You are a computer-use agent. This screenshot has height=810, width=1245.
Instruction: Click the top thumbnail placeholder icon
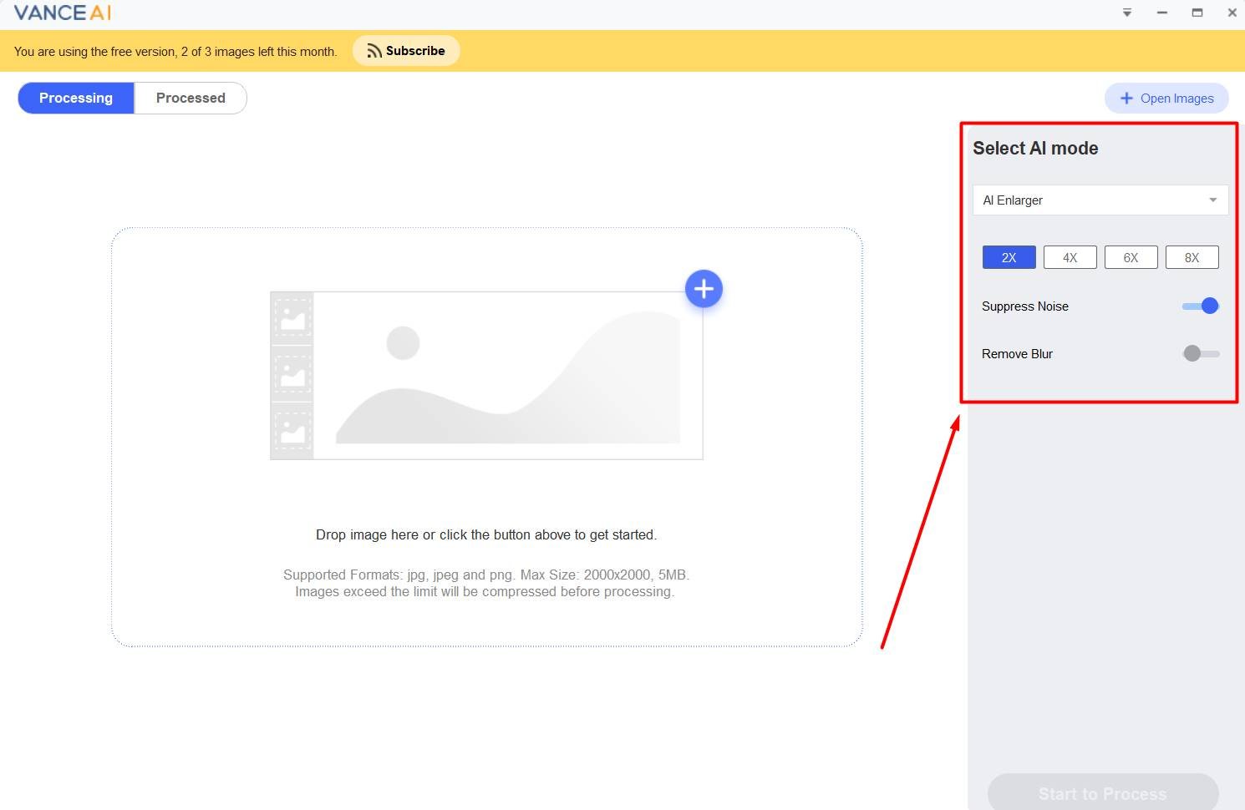[292, 318]
